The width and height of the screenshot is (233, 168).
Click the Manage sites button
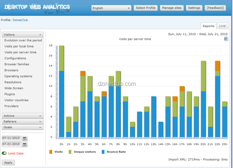click(x=171, y=8)
